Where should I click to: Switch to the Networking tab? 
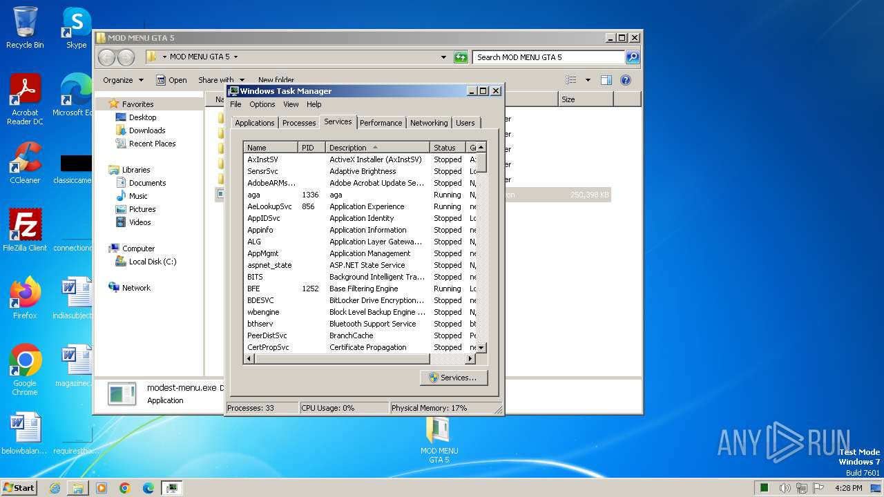[429, 123]
